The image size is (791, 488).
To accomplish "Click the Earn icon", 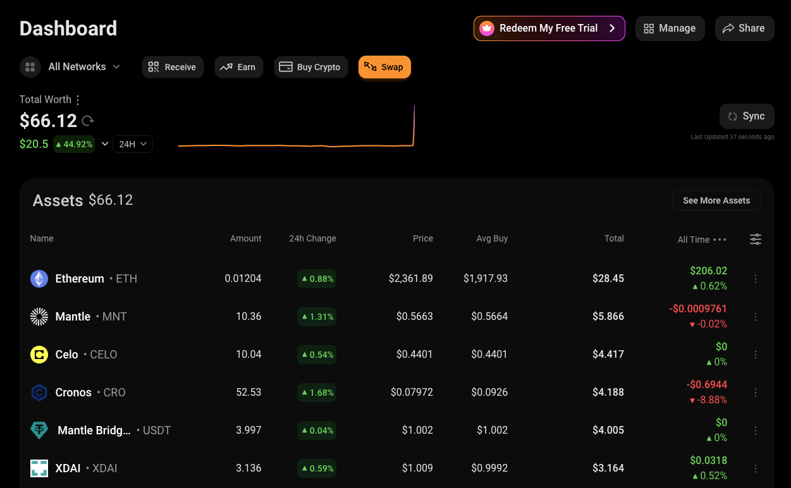I will (x=226, y=66).
